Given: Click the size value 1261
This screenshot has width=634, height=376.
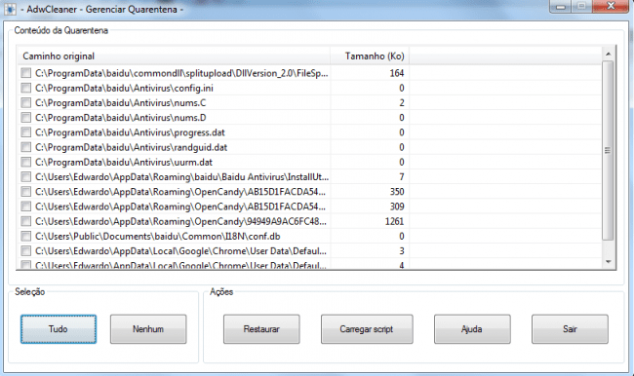Looking at the screenshot, I should [394, 221].
